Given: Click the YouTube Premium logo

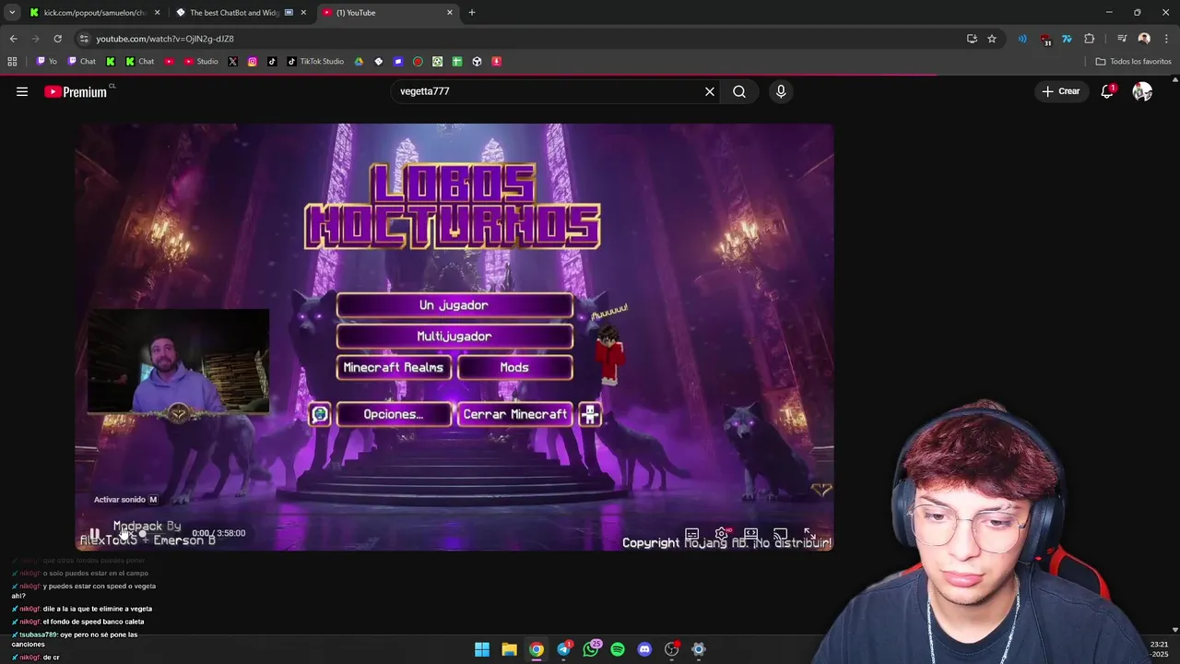Looking at the screenshot, I should click(76, 91).
